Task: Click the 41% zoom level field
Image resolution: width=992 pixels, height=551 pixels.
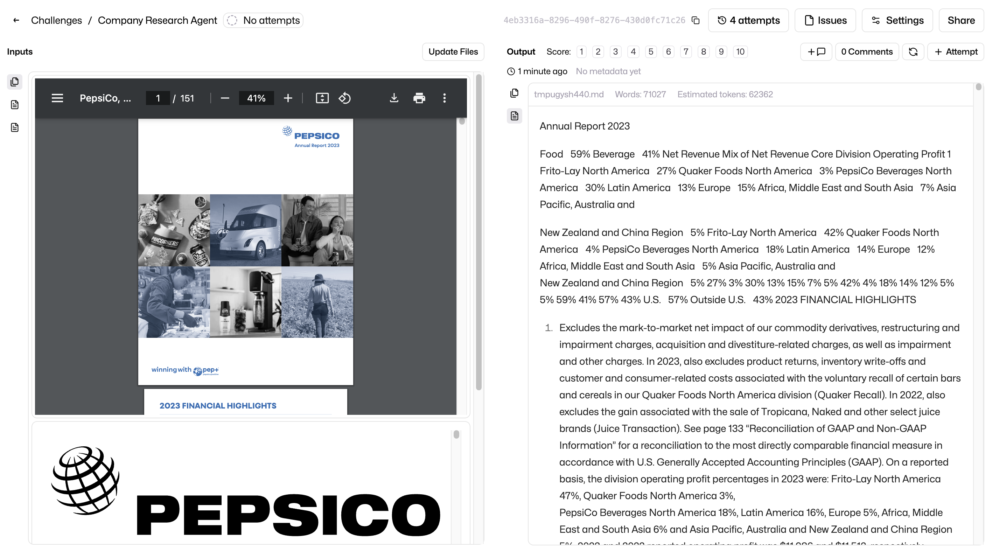Action: point(256,98)
